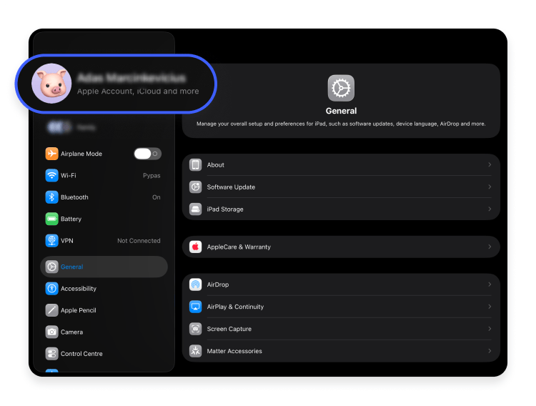536x406 pixels.
Task: Open the AirDrop settings row
Action: 341,284
